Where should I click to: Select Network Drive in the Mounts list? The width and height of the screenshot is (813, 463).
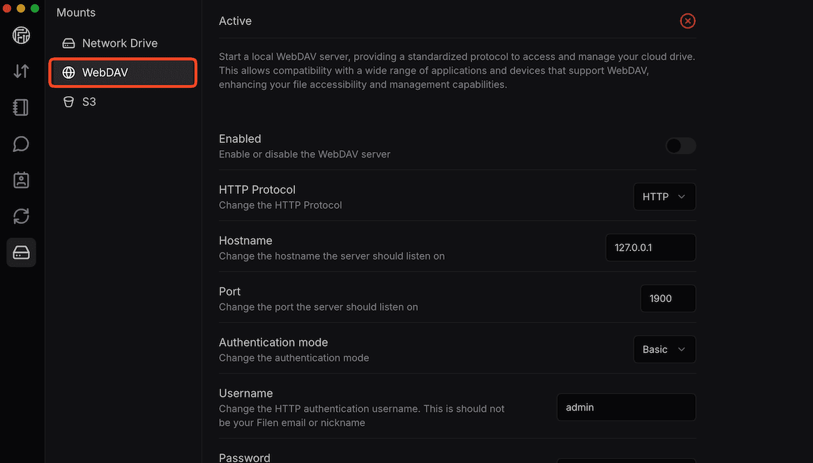(x=119, y=43)
